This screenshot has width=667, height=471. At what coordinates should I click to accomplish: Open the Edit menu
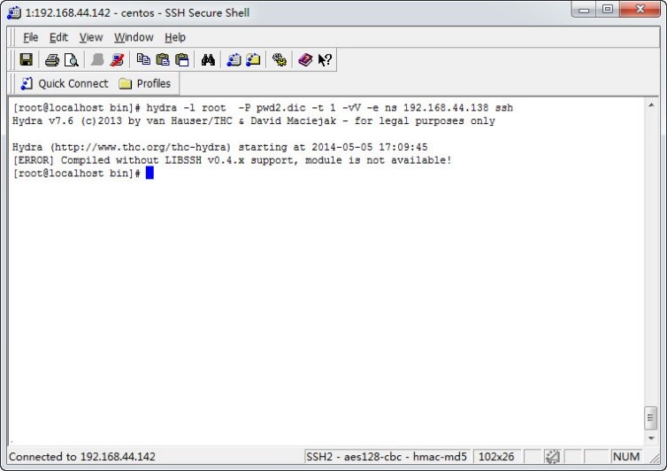coord(58,37)
